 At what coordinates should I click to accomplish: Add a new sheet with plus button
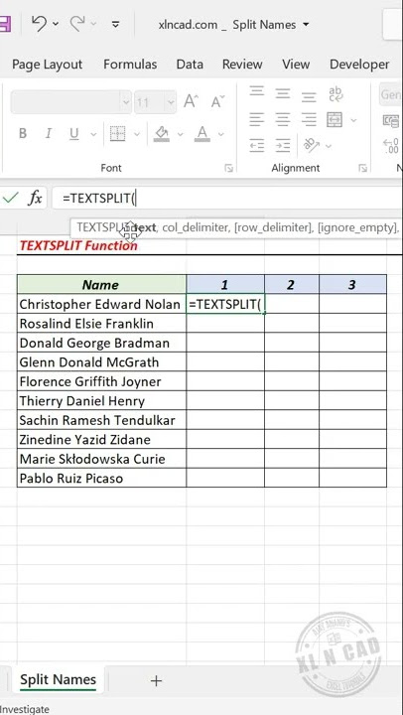pyautogui.click(x=156, y=681)
